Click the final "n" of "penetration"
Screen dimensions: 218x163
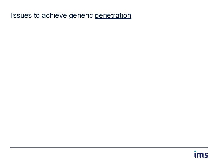129,16
